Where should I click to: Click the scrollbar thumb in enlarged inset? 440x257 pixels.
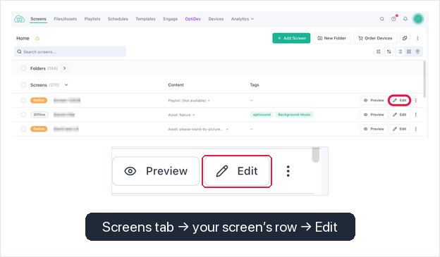316,155
